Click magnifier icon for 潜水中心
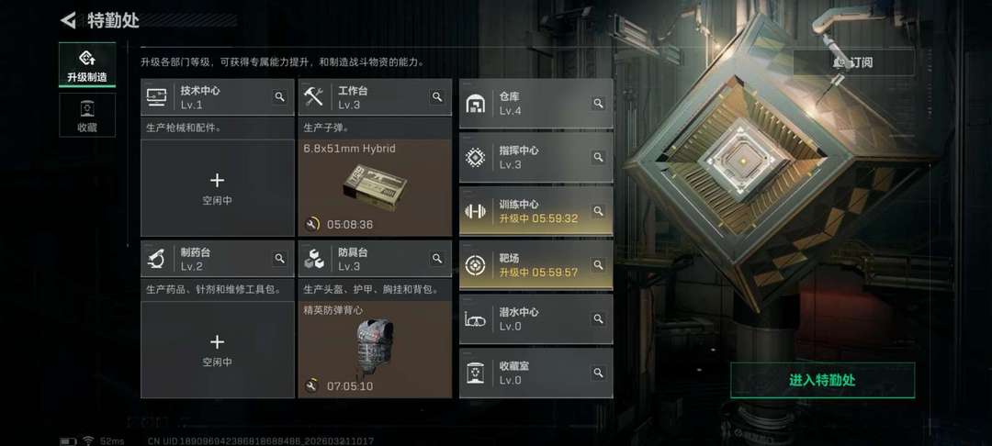Image resolution: width=992 pixels, height=446 pixels. (x=599, y=319)
